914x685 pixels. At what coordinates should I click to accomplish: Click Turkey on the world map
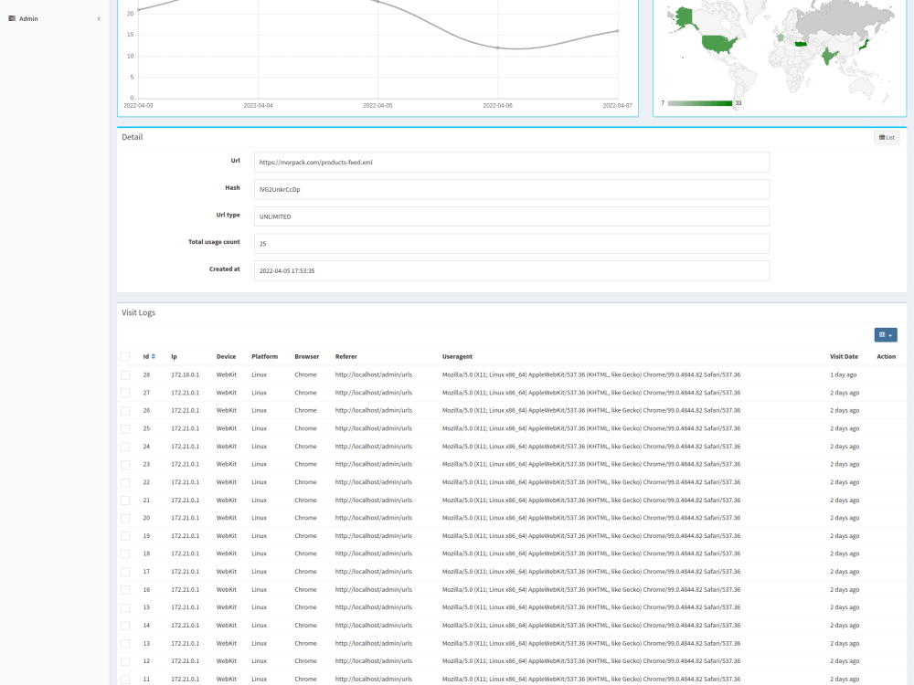point(802,44)
